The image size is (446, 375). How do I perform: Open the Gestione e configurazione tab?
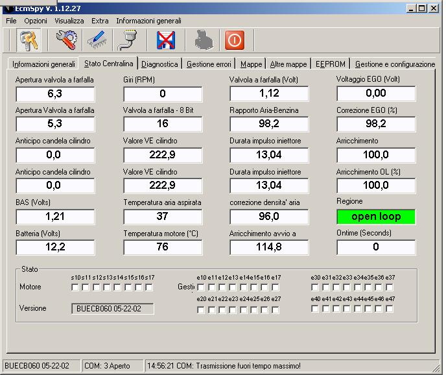(x=395, y=64)
